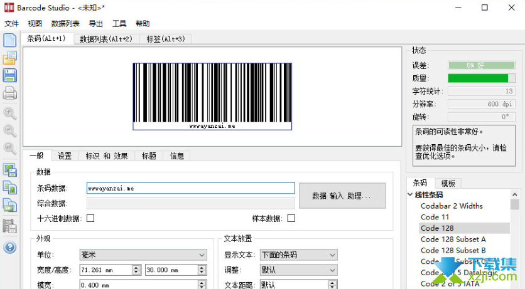Viewport: 525px width, 289px height.
Task: Open the 单位 dropdown showing 毫米
Action: pos(143,255)
